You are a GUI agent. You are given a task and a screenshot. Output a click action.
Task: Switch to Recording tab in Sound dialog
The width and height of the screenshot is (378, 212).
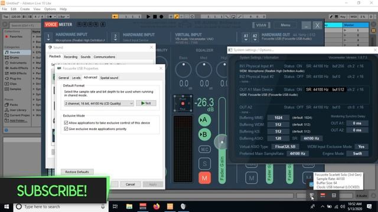click(x=71, y=57)
